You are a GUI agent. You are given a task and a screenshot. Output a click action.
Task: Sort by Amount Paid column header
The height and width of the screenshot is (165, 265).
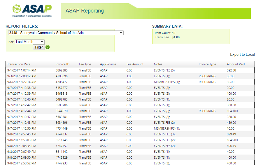tap(236, 64)
